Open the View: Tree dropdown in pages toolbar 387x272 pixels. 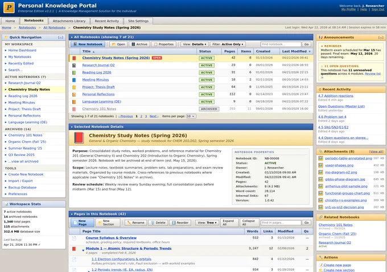[x=207, y=222]
